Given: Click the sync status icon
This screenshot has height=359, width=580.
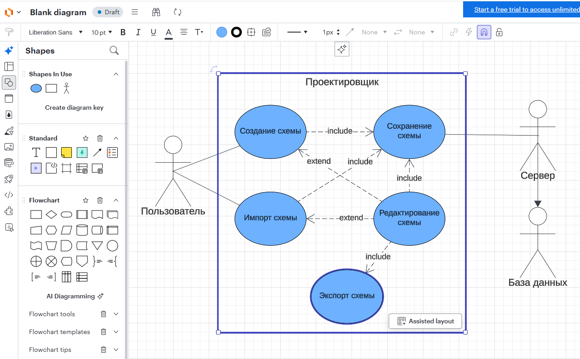Looking at the screenshot, I should point(178,12).
